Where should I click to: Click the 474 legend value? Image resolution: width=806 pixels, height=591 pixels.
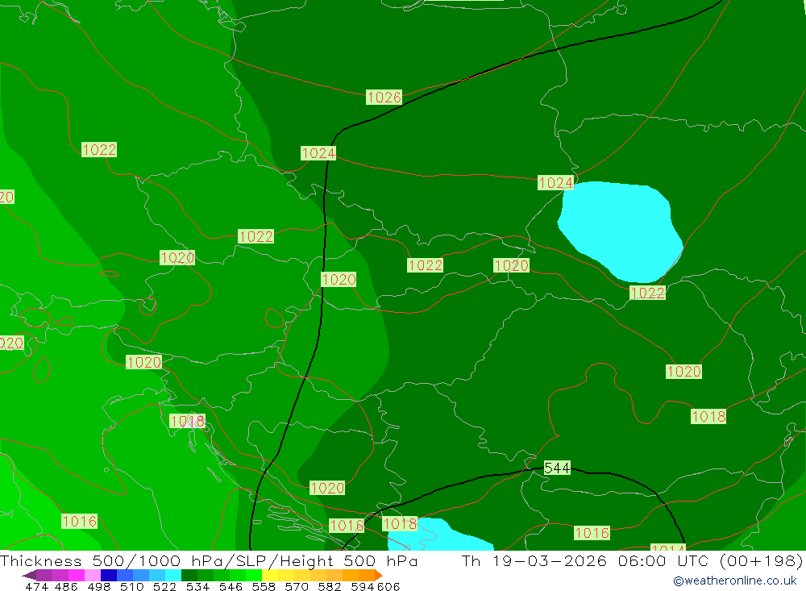point(36,586)
